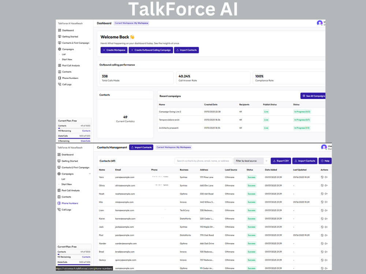The width and height of the screenshot is (366, 274).
Task: Click the user avatar on Contacts Management header
Action: coord(324,147)
